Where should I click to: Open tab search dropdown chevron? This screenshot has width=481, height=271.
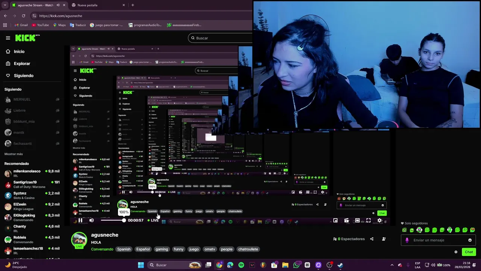tap(5, 5)
